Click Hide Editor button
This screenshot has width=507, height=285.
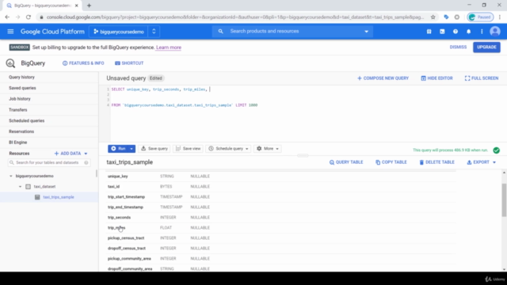pyautogui.click(x=436, y=78)
